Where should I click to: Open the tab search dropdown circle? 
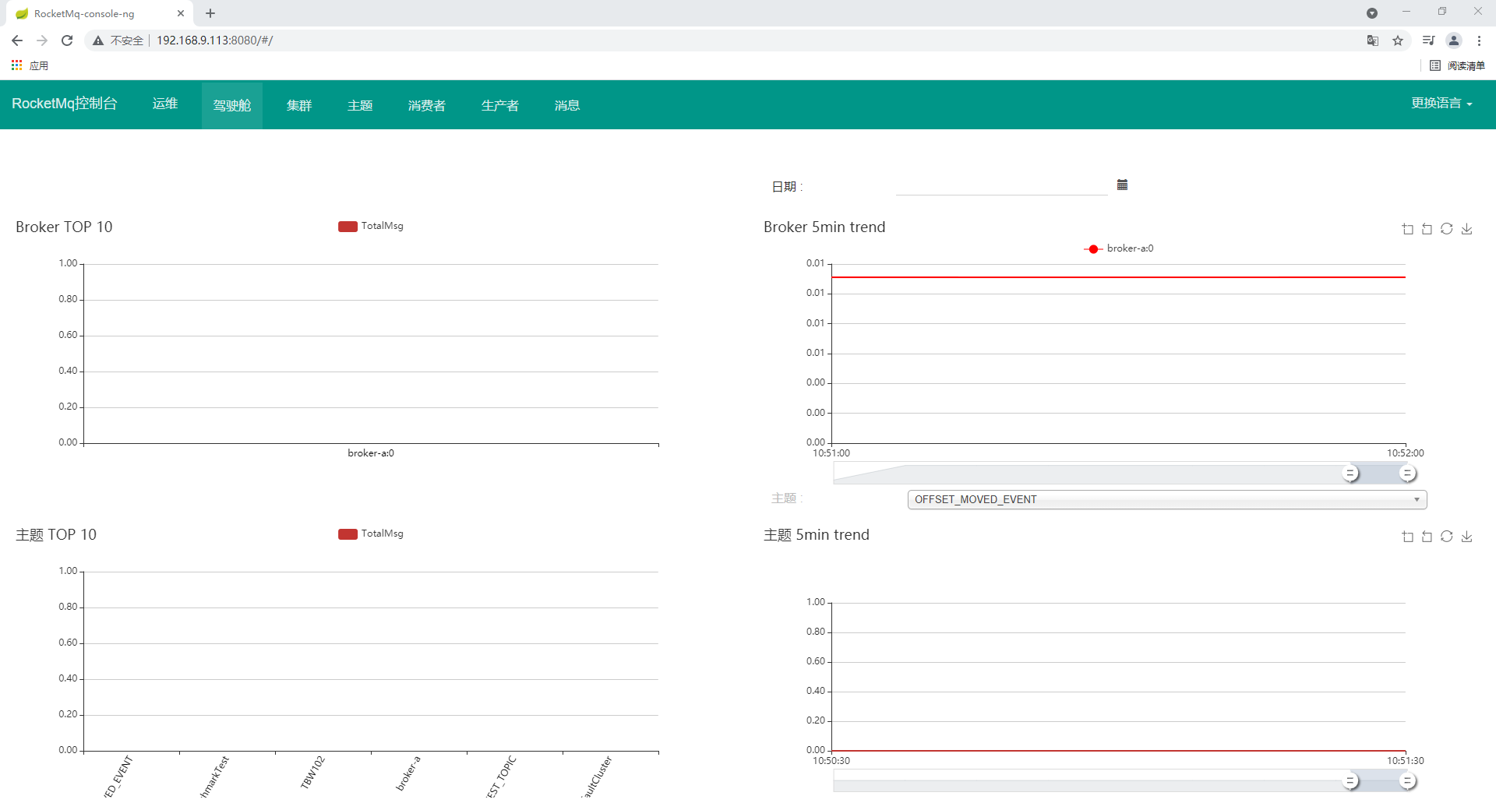[x=1372, y=13]
